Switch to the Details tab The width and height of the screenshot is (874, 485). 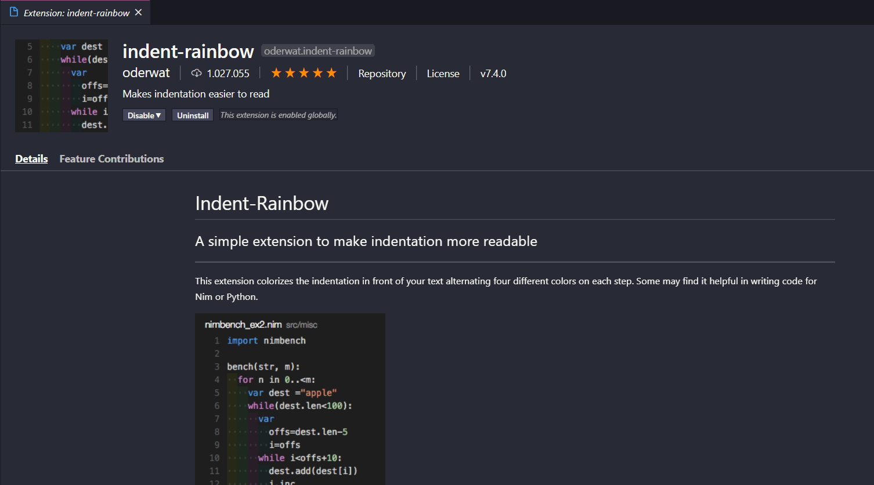point(31,159)
